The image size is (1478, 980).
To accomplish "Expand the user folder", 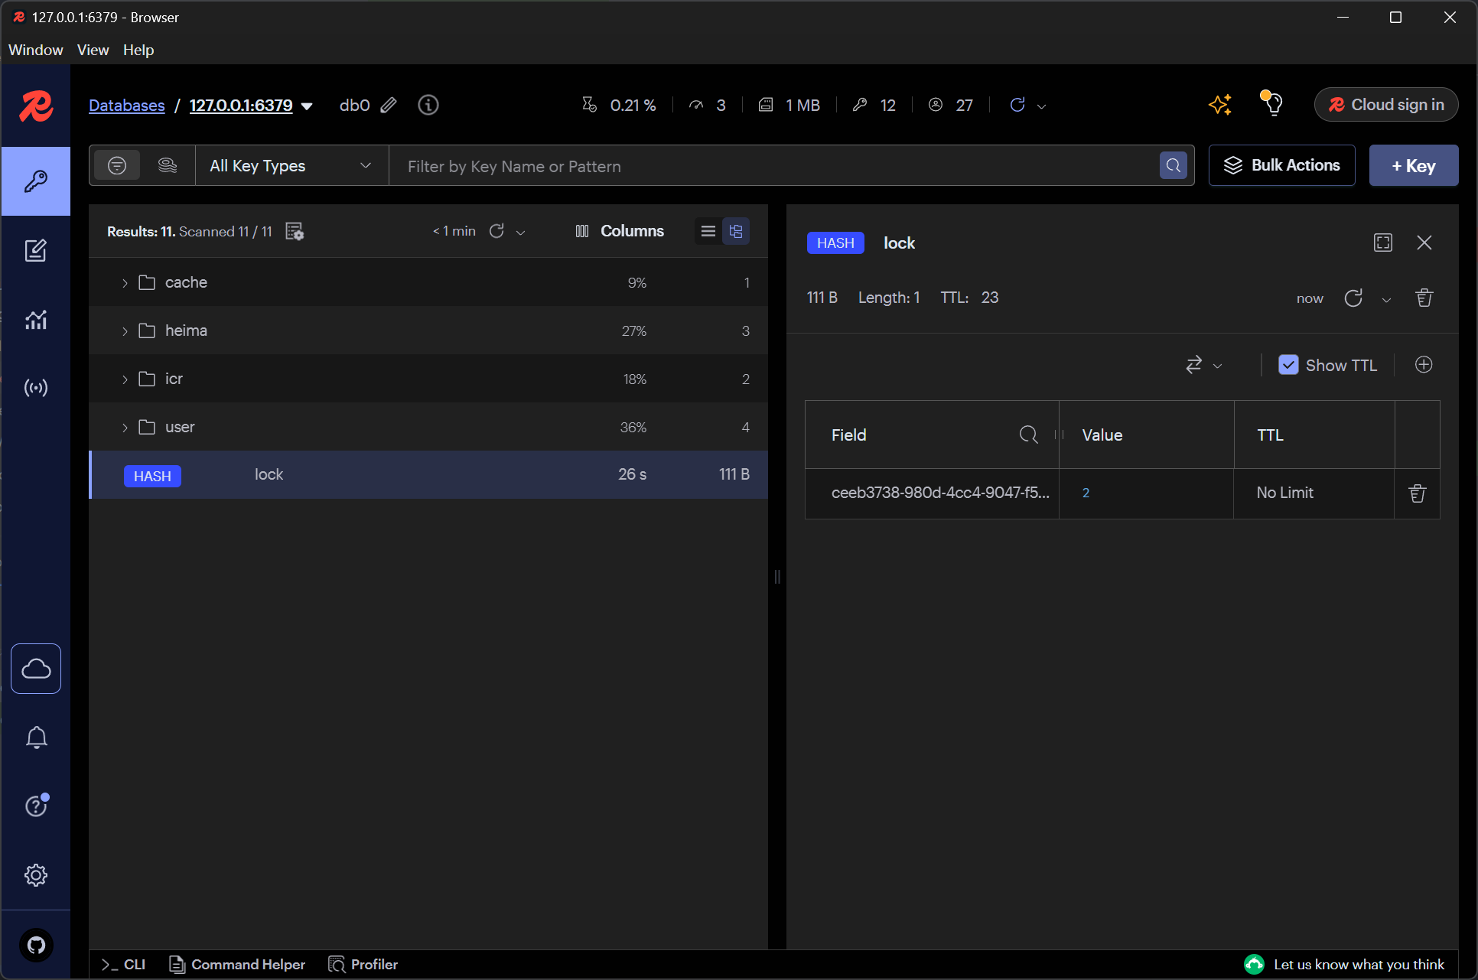I will click(x=125, y=427).
